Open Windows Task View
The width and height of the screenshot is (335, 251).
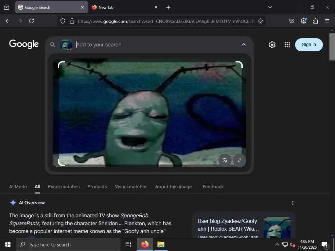point(128,244)
